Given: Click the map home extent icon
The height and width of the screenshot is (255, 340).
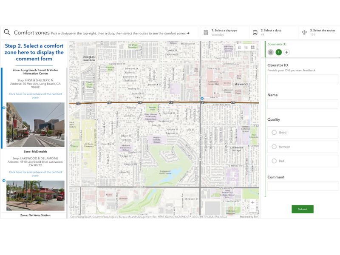Looking at the screenshot, I should point(239,47).
